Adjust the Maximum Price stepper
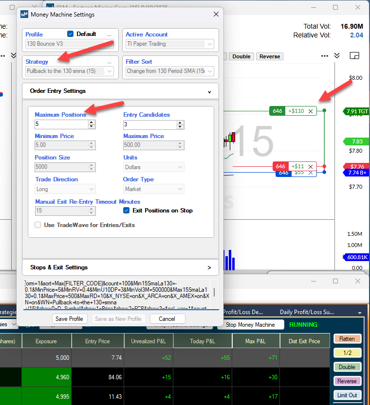 pyautogui.click(x=180, y=145)
